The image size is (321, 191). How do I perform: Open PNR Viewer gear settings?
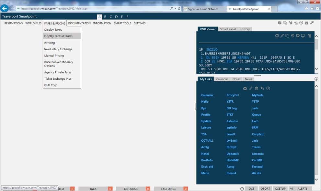(x=298, y=36)
